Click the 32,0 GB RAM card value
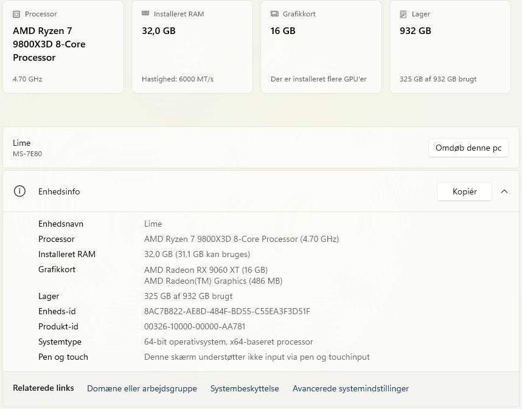The width and height of the screenshot is (522, 409). pos(158,31)
